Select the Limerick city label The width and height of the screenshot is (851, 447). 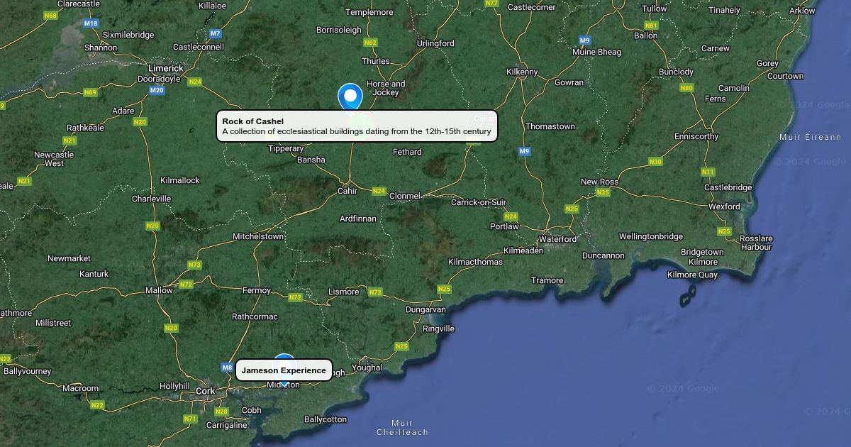[166, 68]
